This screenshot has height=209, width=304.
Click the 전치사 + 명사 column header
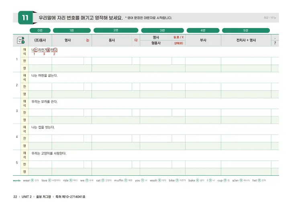[x=246, y=40]
